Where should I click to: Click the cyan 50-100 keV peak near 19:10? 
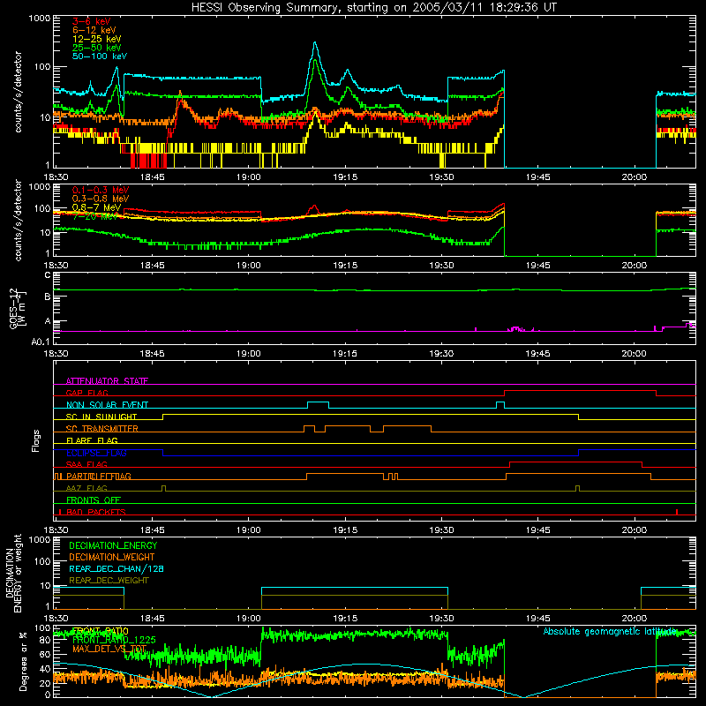pos(315,43)
